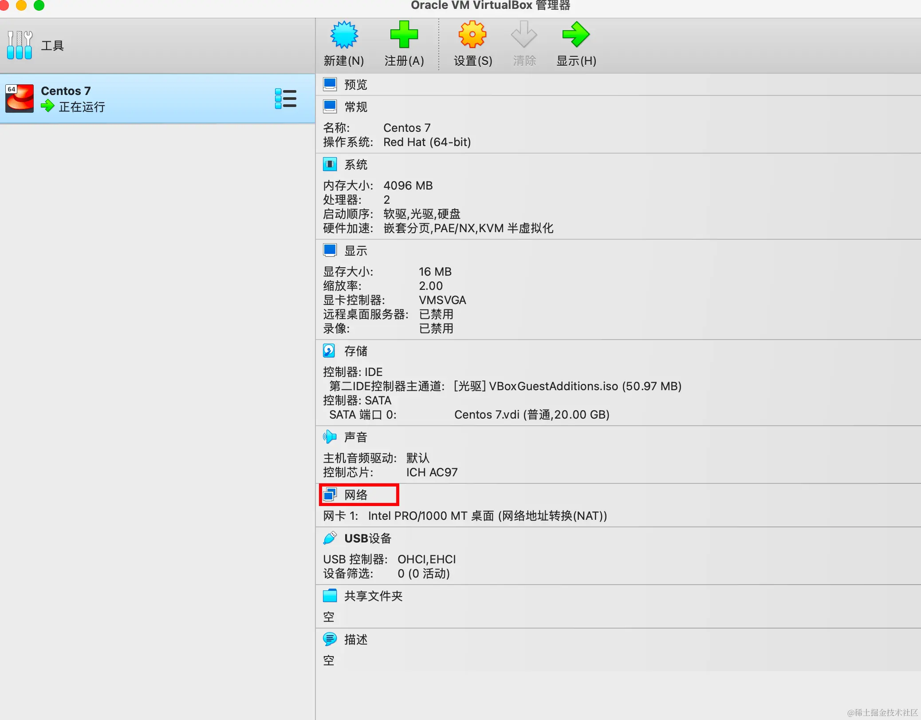Click the graphics controller value VMSVGA

tap(442, 300)
